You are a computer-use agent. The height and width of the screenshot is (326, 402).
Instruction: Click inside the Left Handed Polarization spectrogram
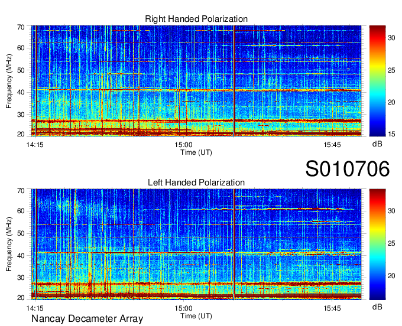coord(196,244)
